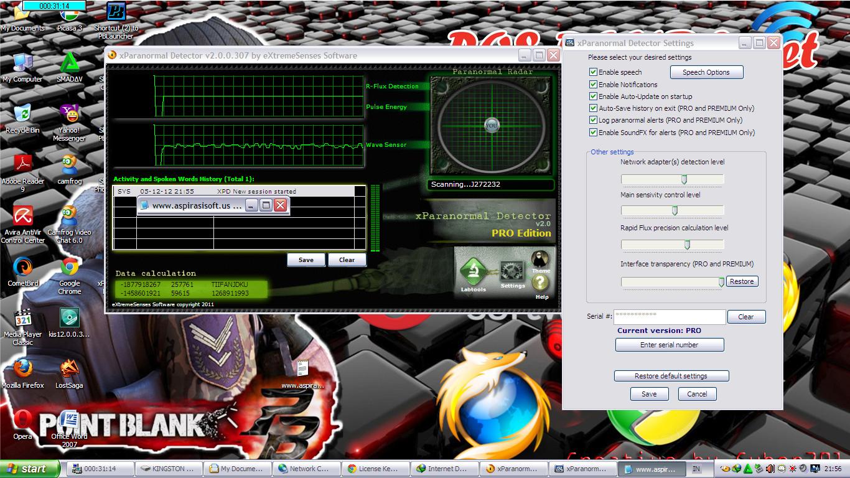Open PBLauncher shortcut icon
The width and height of the screenshot is (850, 478).
pos(116,20)
